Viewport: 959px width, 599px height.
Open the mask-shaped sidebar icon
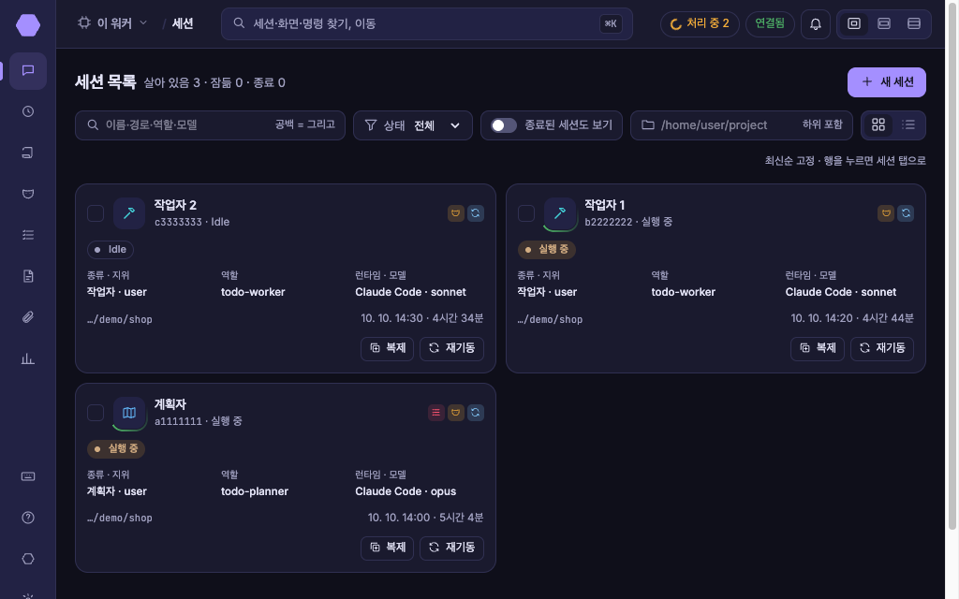pyautogui.click(x=28, y=194)
